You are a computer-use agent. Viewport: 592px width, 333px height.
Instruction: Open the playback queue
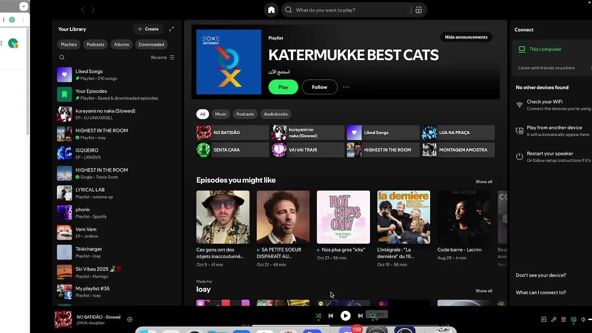pos(563,319)
